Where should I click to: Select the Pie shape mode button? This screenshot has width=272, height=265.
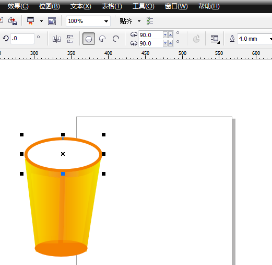point(102,39)
